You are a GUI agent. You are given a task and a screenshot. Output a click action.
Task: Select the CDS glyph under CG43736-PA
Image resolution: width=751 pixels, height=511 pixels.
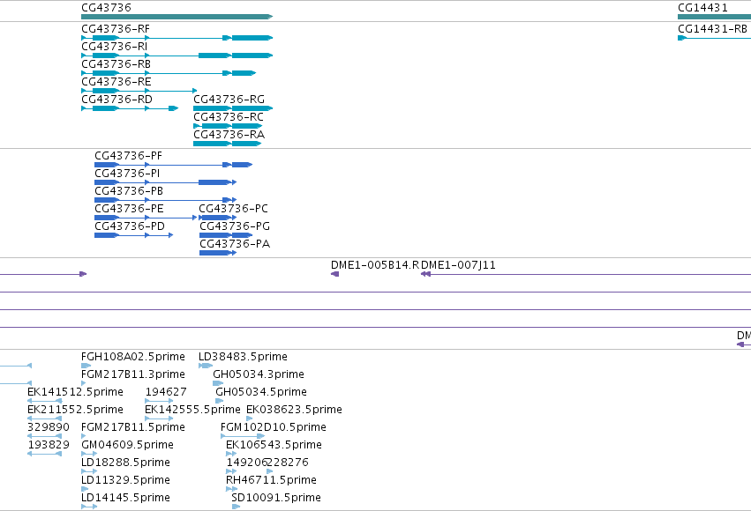[x=218, y=253]
